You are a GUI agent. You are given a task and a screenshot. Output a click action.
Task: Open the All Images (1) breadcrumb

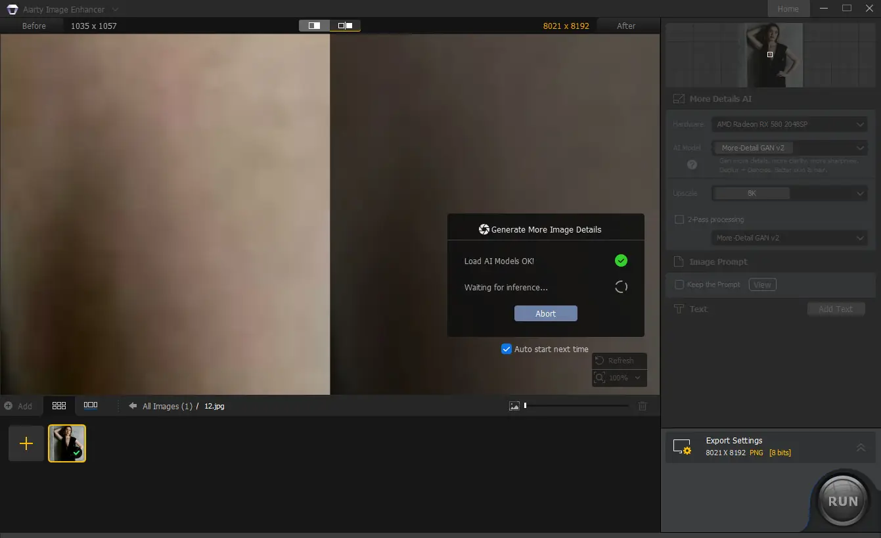click(168, 406)
